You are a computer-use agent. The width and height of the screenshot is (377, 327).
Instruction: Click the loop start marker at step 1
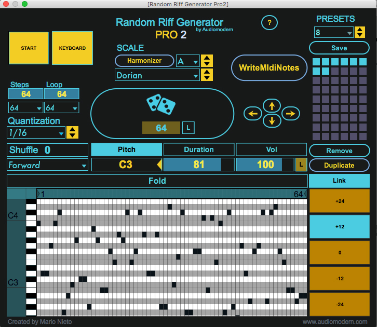[x=38, y=194]
